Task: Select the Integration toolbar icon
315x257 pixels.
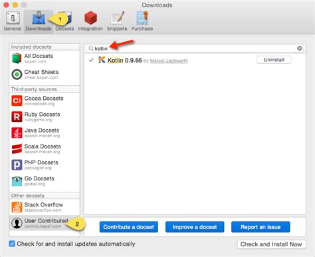Action: pos(90,21)
